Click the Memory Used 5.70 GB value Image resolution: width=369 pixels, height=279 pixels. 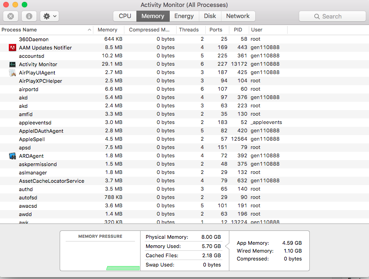pos(211,246)
